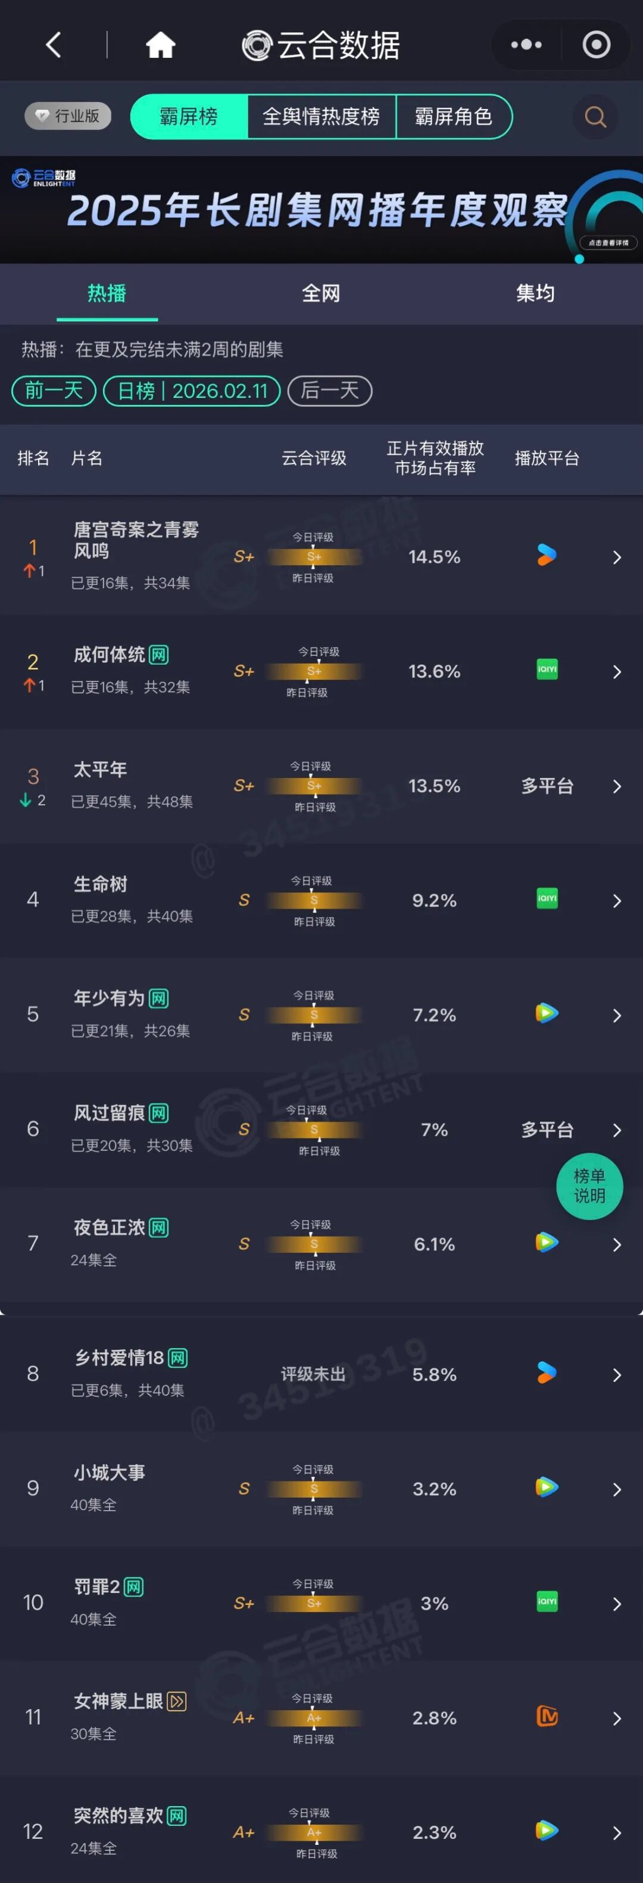Open search with the magnifier icon
This screenshot has height=1883, width=643.
[x=595, y=117]
